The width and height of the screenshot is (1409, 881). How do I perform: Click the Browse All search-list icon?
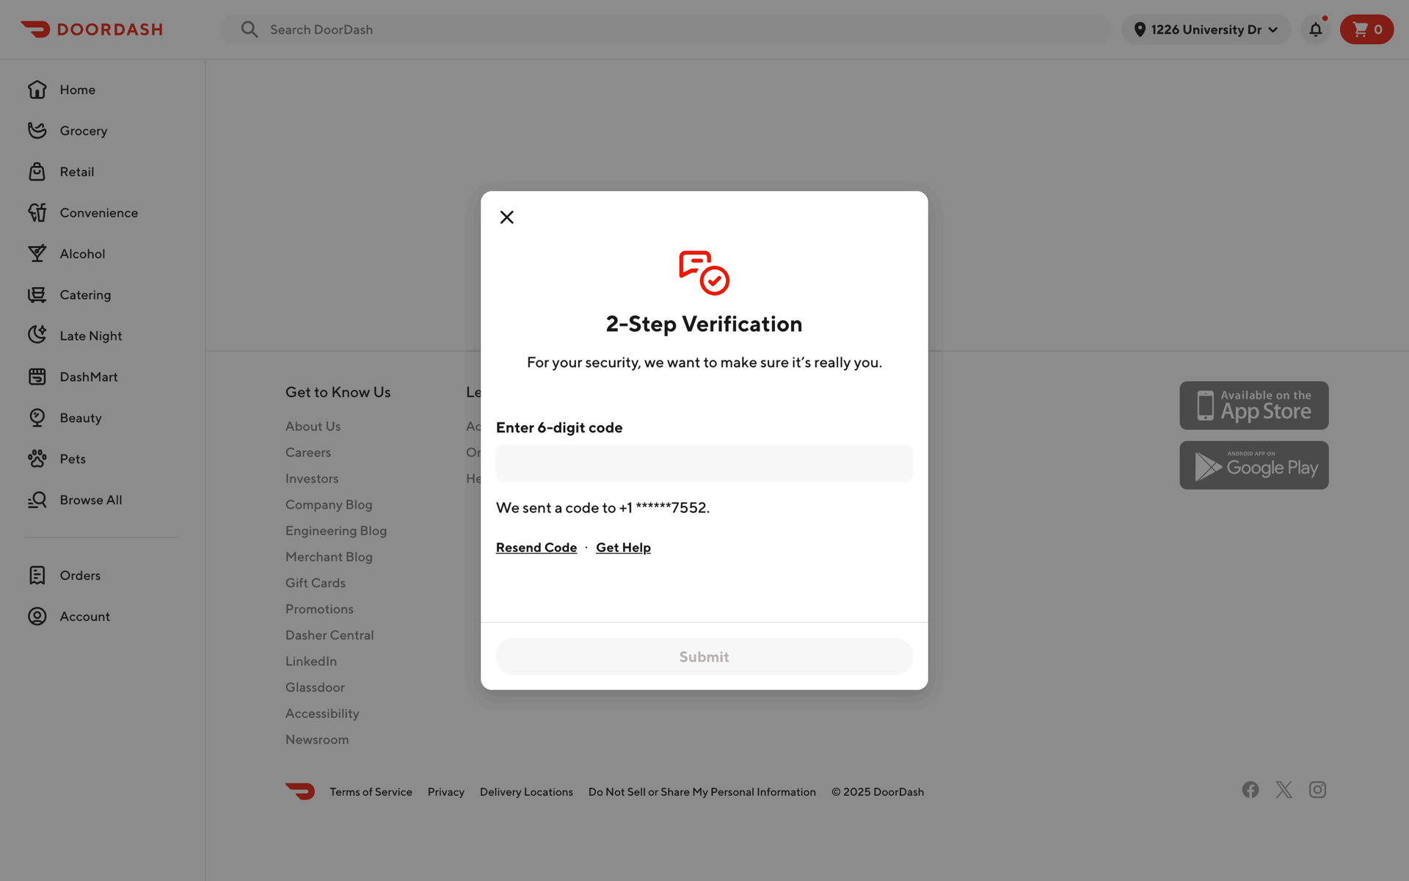(37, 500)
